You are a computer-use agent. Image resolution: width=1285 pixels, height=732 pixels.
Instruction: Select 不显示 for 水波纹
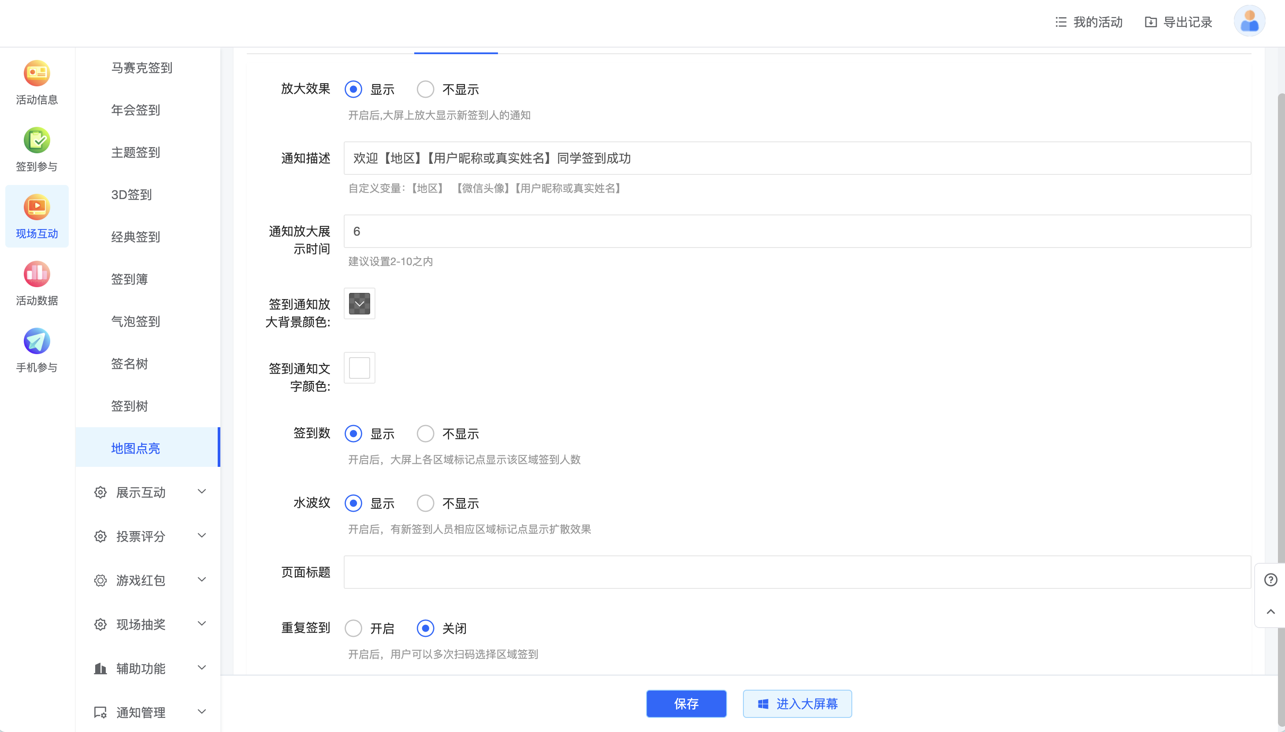point(426,503)
